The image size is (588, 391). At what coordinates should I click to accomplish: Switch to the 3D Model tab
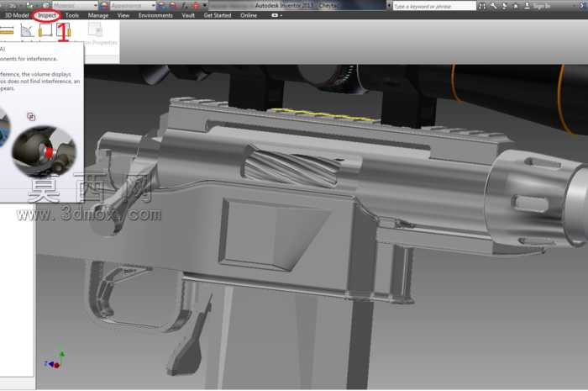click(x=17, y=15)
